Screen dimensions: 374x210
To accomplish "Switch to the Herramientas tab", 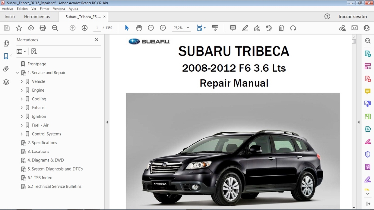I will click(x=37, y=17).
